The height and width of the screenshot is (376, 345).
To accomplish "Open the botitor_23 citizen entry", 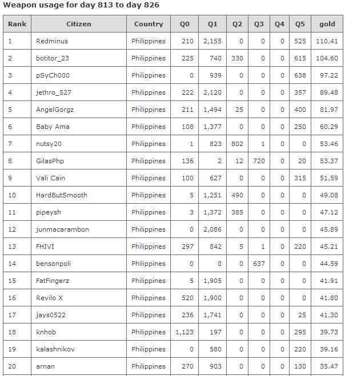I will 53,58.
